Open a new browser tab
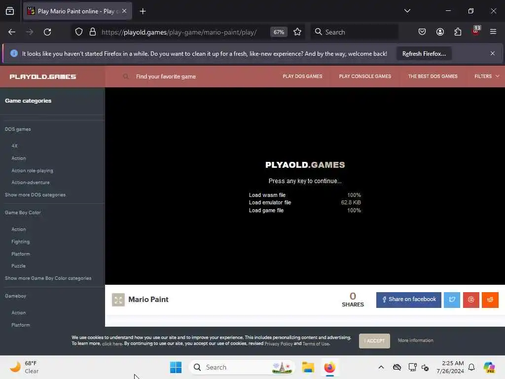Screen dimensions: 505x379 143,11
